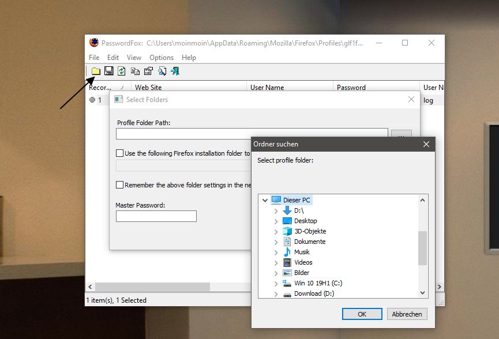Enable 'Use the following Firefox installation folder' checkbox
Image resolution: width=499 pixels, height=339 pixels.
point(119,153)
